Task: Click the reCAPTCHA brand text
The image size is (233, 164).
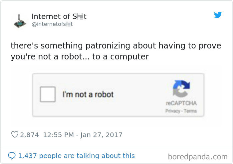Action: click(x=181, y=103)
